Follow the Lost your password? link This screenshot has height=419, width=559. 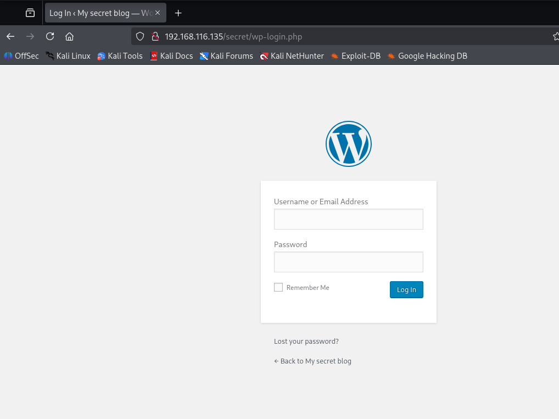(x=306, y=341)
